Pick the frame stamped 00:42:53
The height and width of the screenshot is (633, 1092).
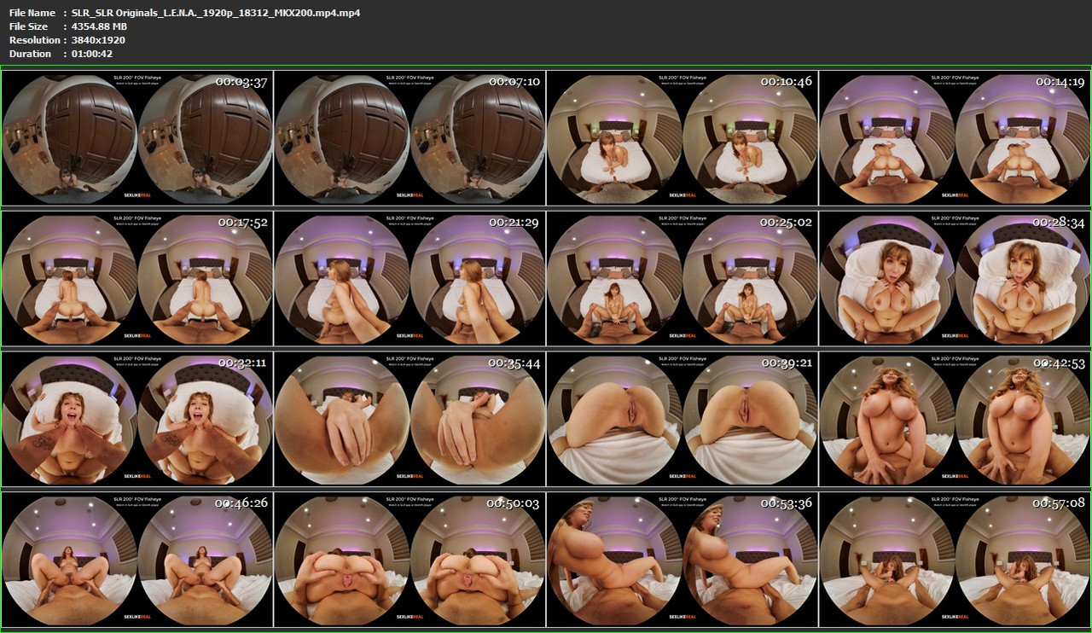click(955, 420)
